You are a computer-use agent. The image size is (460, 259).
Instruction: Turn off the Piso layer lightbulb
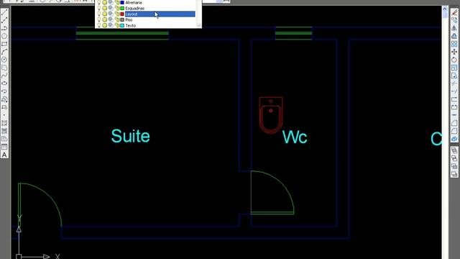(x=99, y=19)
